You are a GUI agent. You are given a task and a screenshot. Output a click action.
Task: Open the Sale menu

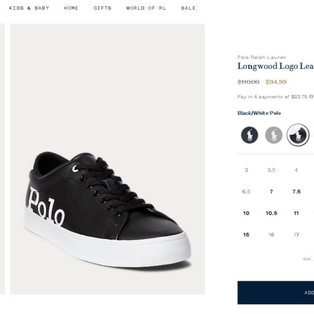188,8
